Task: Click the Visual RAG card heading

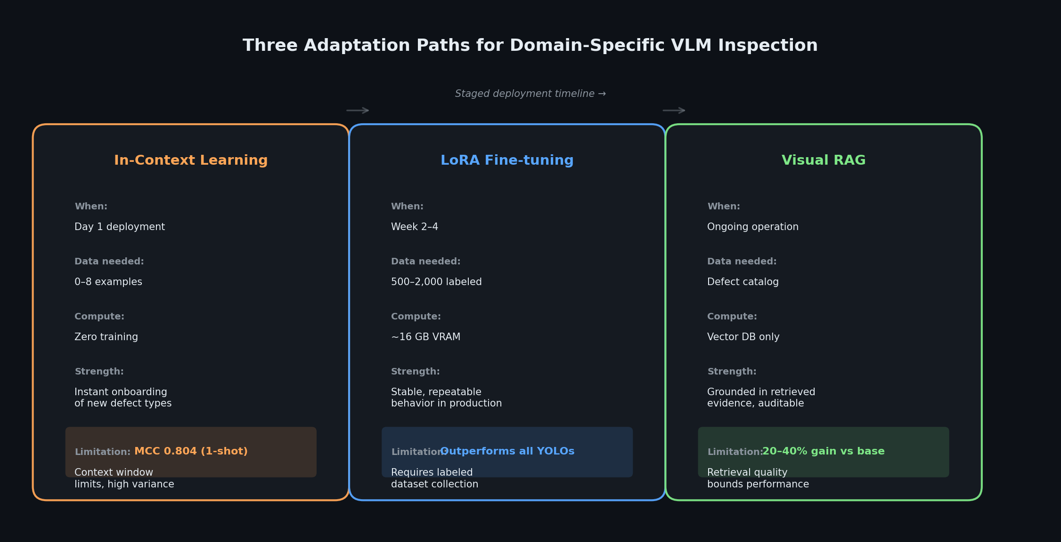Action: click(824, 160)
